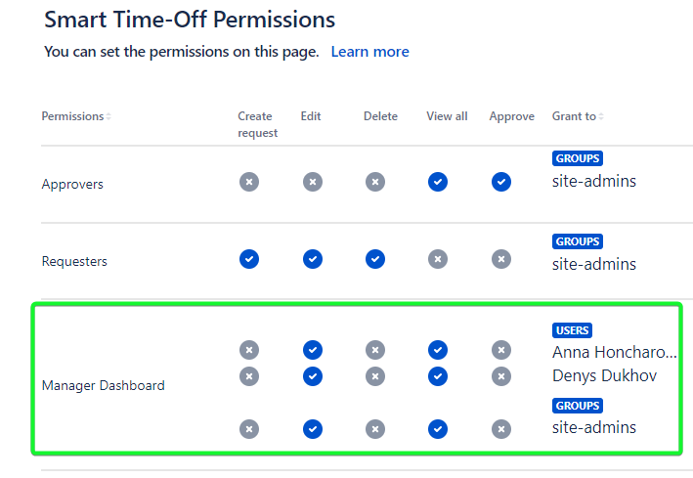Viewport: 693px width, 478px height.
Task: Click Anna Honcharo Create request cross icon
Action: point(249,350)
